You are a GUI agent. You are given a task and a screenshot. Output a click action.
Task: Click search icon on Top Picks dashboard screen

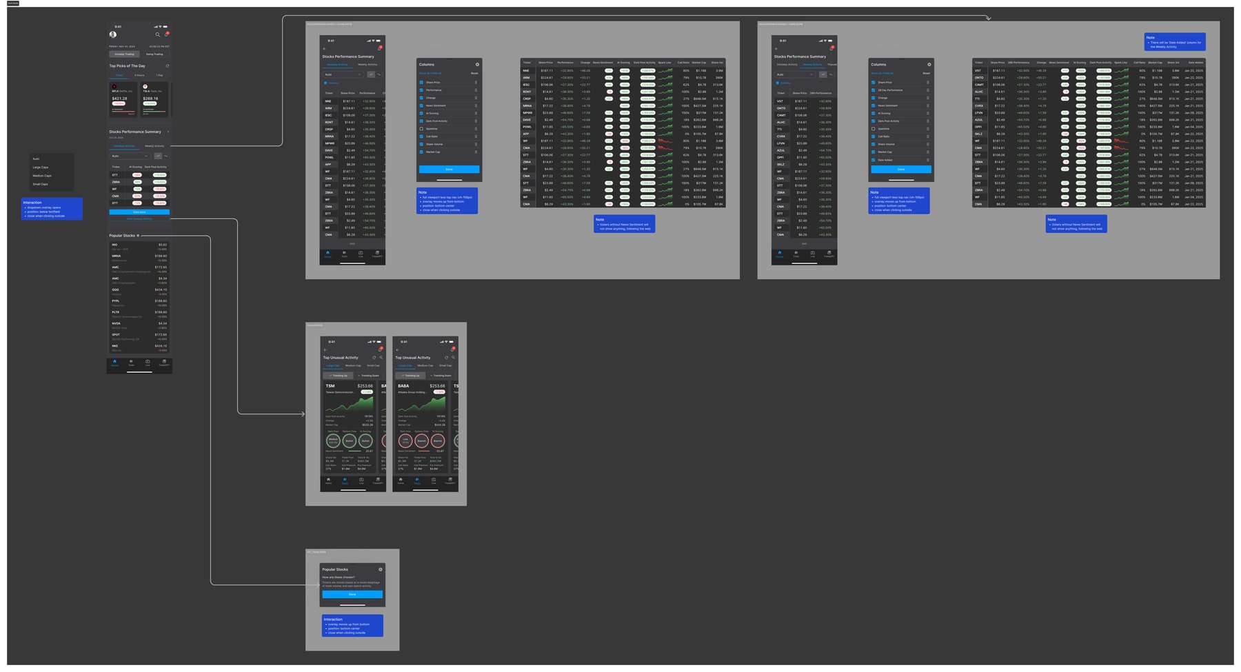[x=157, y=34]
